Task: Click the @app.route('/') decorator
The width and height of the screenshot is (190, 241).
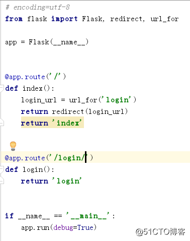Action: point(35,77)
